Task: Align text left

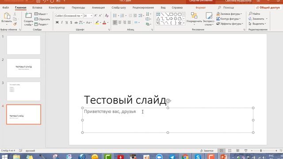Action: tap(115, 23)
